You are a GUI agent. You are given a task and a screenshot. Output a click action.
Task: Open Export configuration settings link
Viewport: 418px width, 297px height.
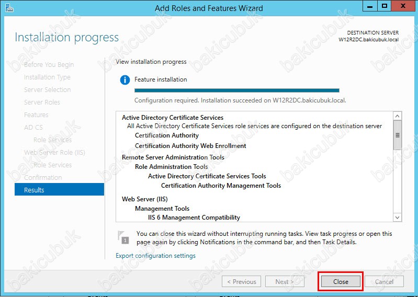tap(155, 256)
